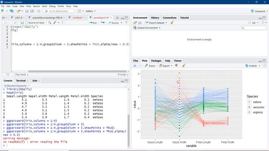Switch to the Terminal tab
Viewport: 269px width, 151px height.
(x=21, y=81)
